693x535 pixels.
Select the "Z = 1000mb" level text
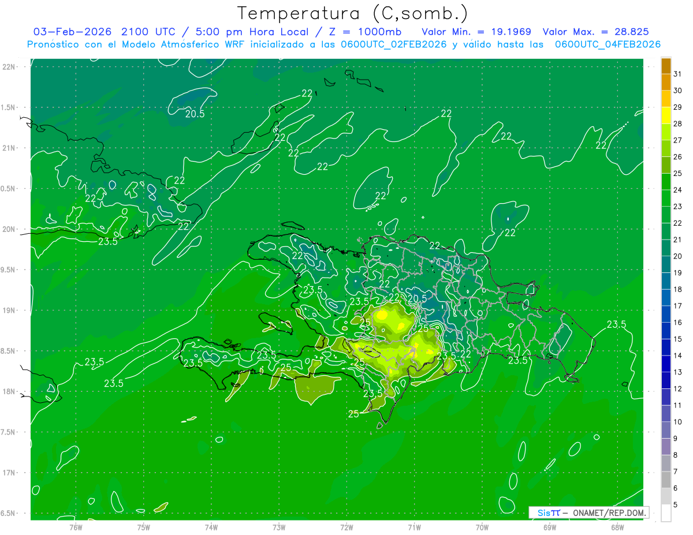tap(366, 32)
